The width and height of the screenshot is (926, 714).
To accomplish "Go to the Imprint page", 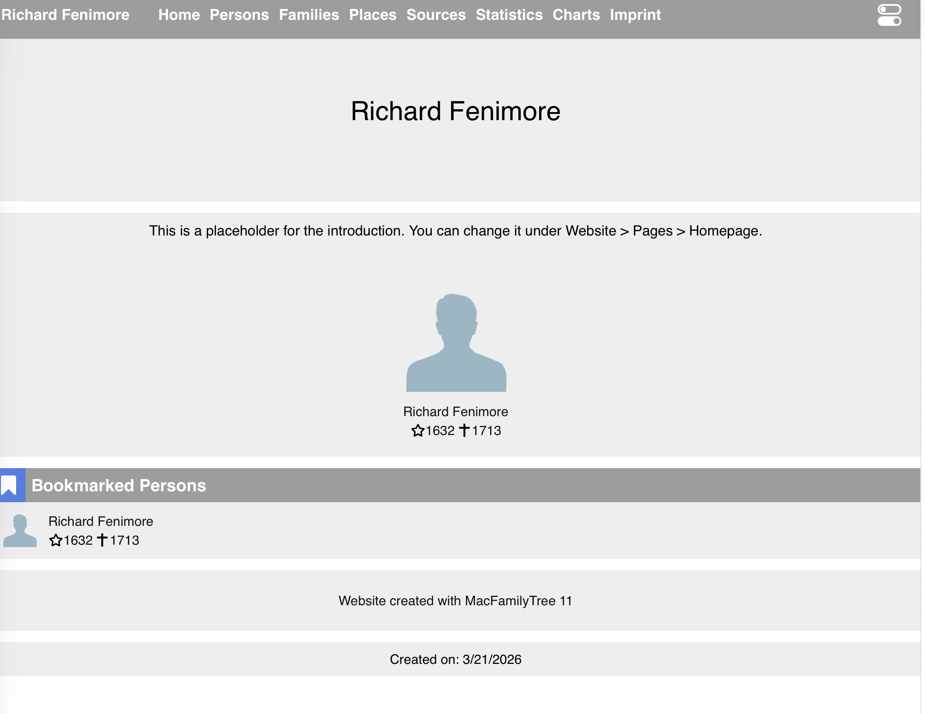I will click(x=635, y=15).
